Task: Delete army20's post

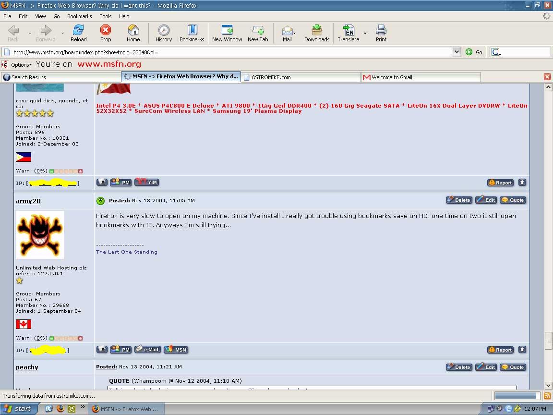Action: 458,200
